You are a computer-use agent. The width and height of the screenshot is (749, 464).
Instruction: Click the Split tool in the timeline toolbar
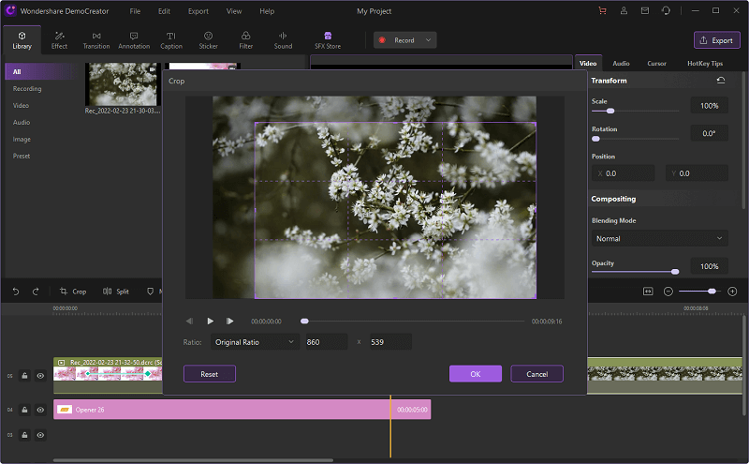(x=116, y=292)
